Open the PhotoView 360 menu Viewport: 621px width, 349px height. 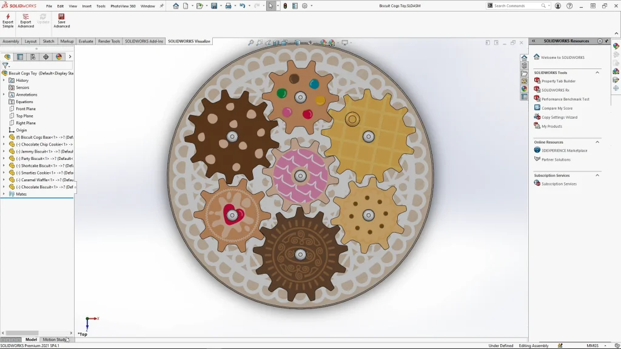pyautogui.click(x=123, y=6)
